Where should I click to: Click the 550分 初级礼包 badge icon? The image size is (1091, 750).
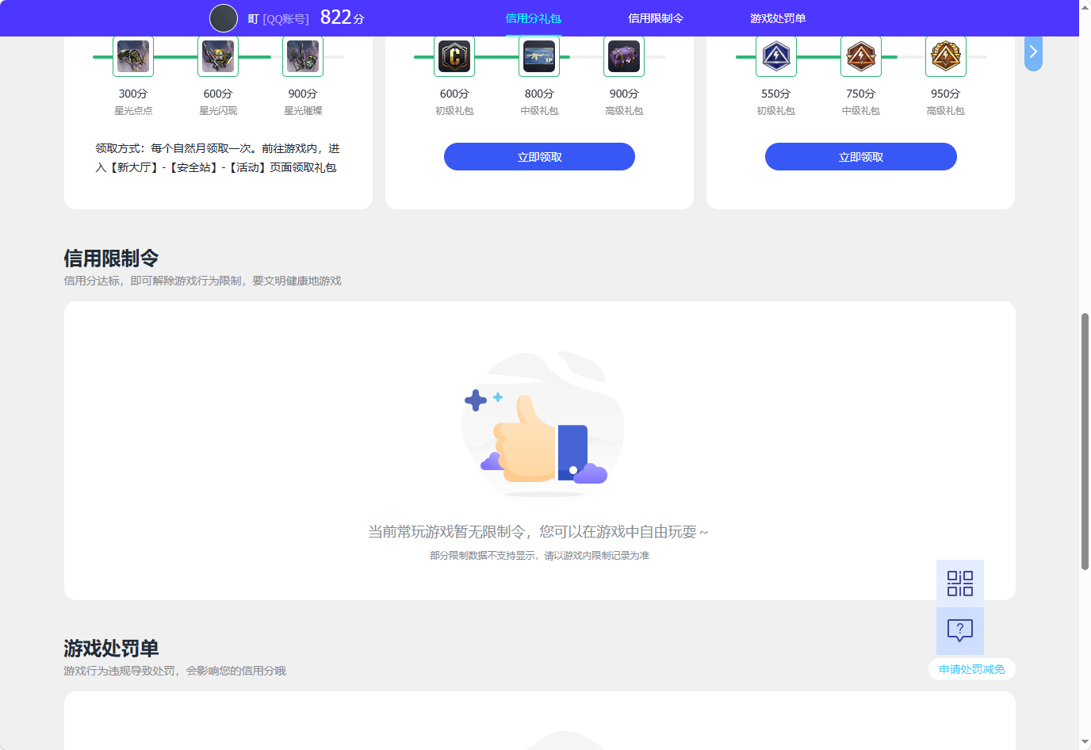pos(776,56)
